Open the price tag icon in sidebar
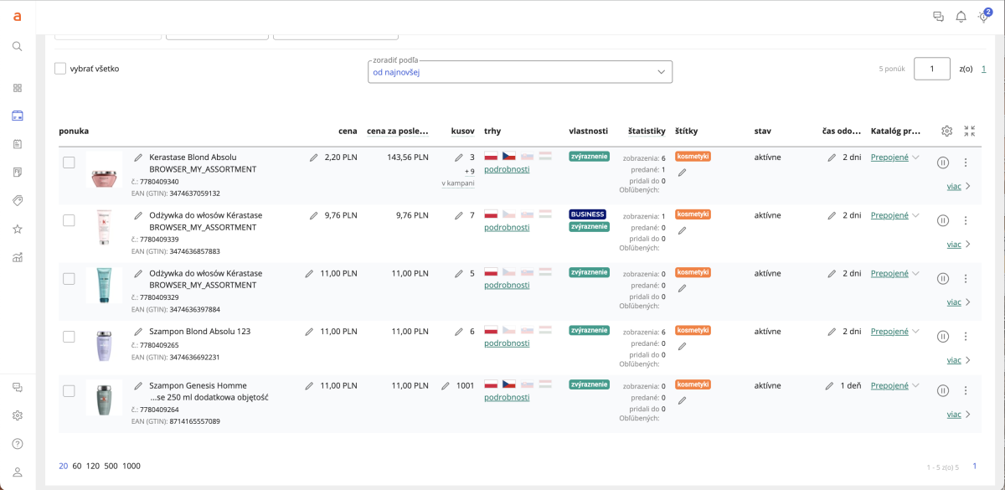The width and height of the screenshot is (1005, 490). (18, 200)
